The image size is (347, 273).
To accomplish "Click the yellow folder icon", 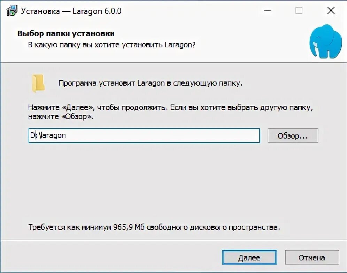I will pyautogui.click(x=38, y=83).
